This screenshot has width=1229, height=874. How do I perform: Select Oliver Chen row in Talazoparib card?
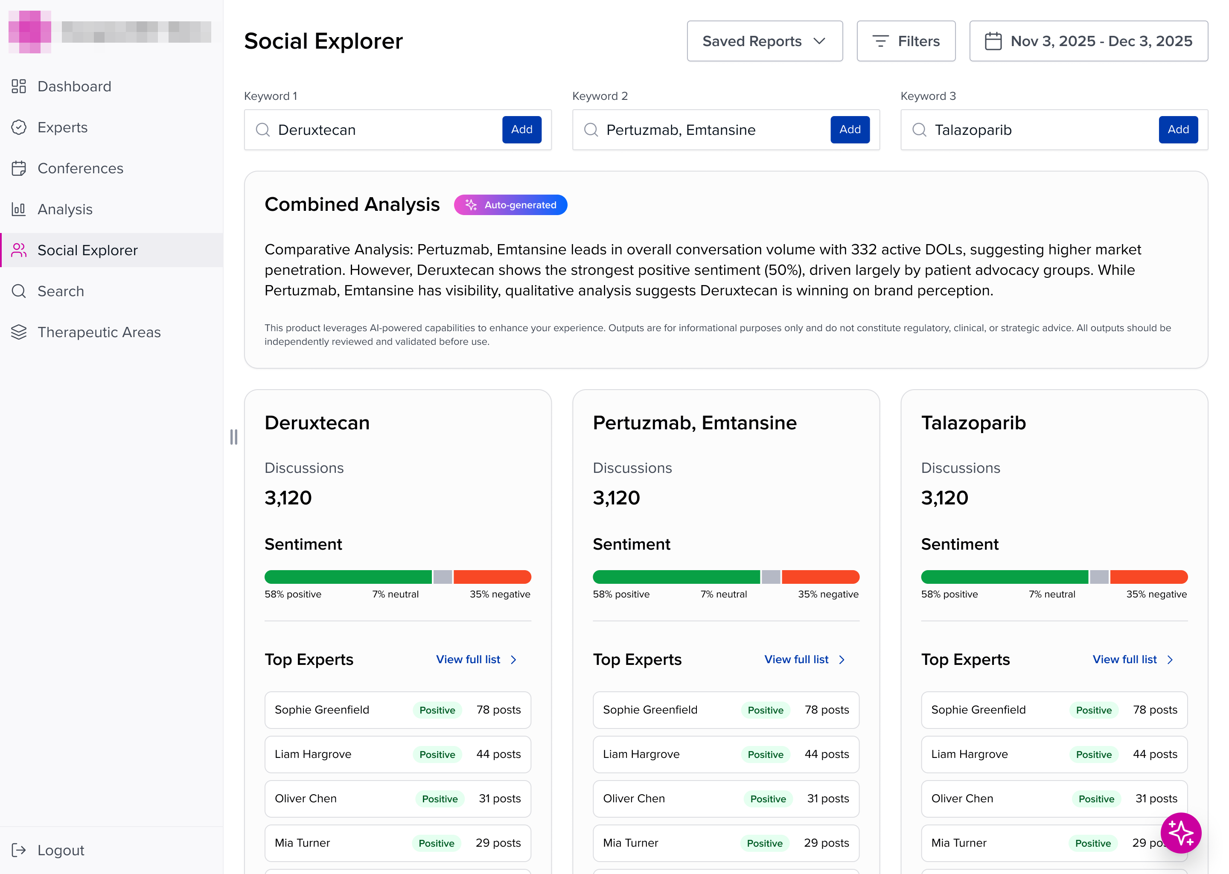1054,798
